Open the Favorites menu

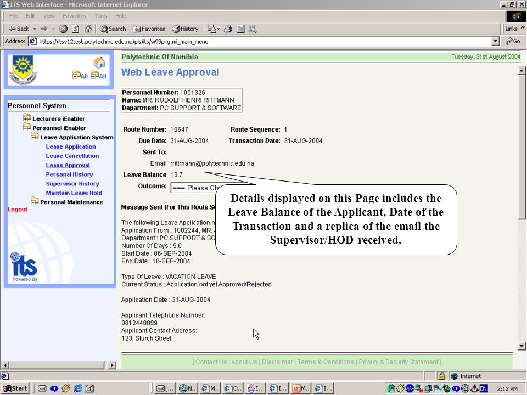tap(74, 16)
